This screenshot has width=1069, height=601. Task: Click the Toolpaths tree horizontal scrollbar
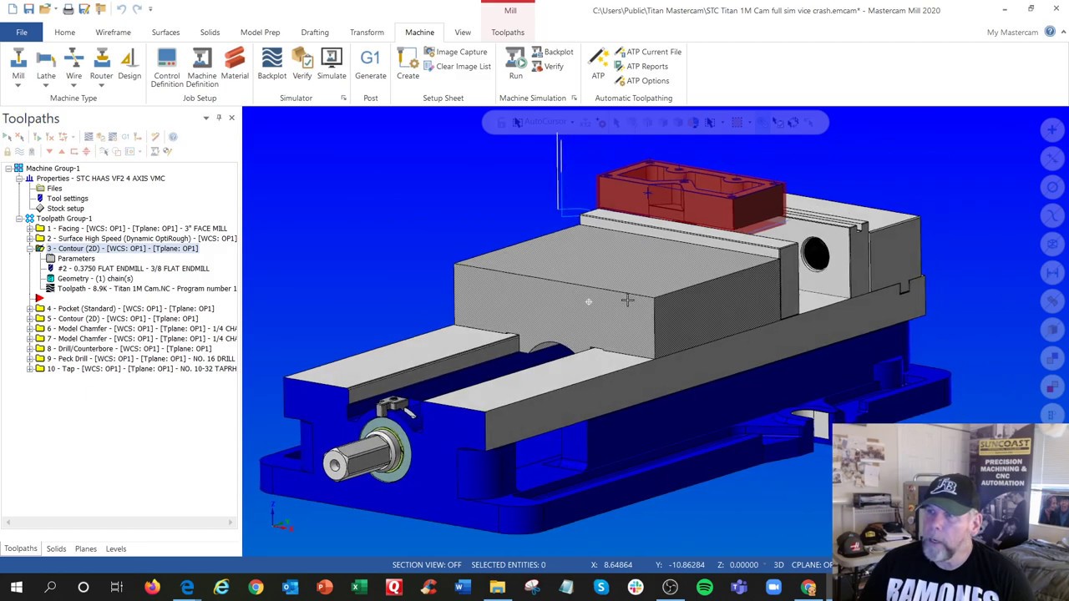tap(119, 523)
